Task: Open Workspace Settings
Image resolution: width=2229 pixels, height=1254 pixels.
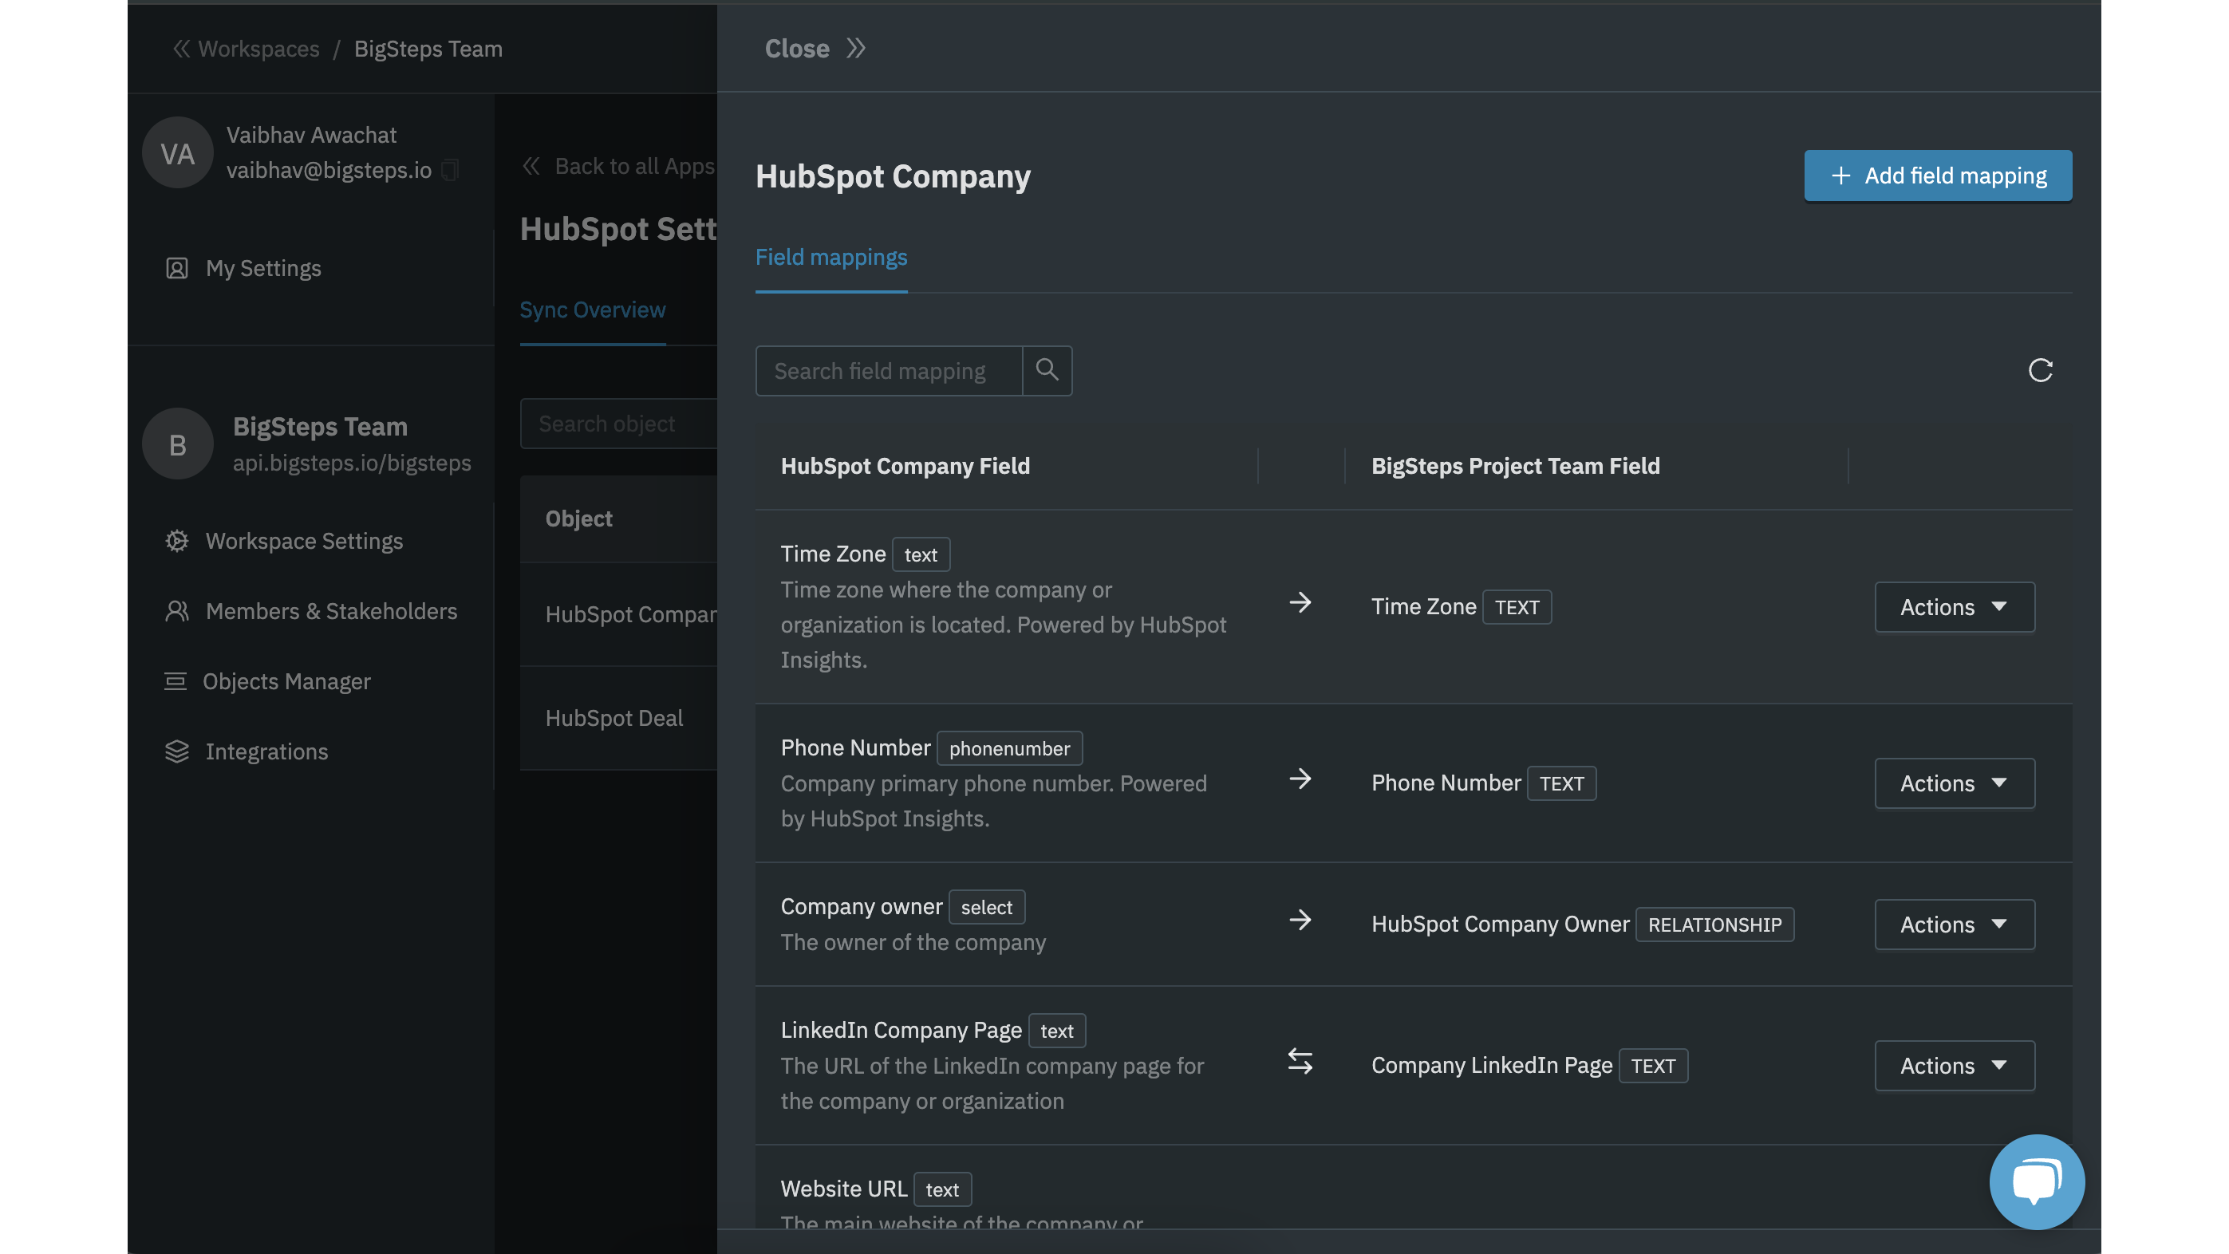Action: click(x=304, y=541)
